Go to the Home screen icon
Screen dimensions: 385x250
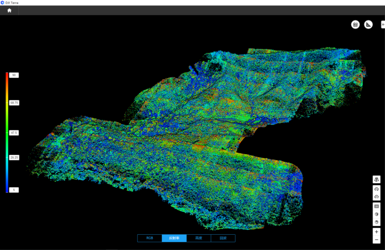coord(9,10)
